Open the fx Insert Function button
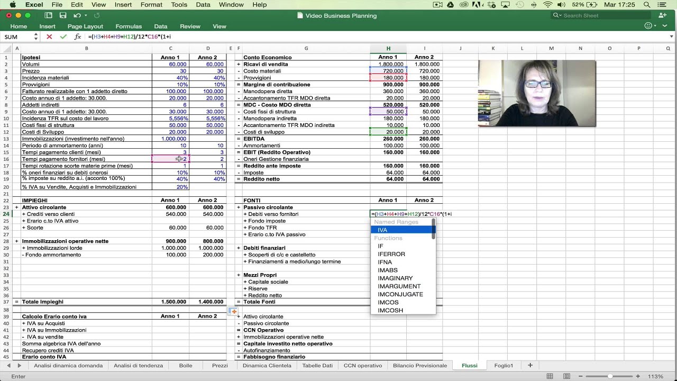Screen dimensions: 677x381 click(78, 37)
